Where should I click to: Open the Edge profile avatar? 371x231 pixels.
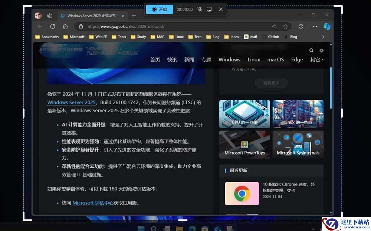pyautogui.click(x=38, y=16)
